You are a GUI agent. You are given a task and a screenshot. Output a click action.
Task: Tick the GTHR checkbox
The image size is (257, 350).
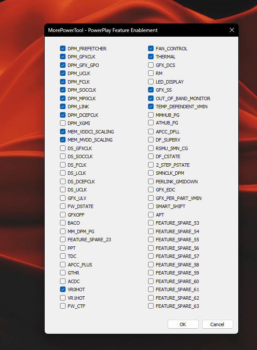click(x=63, y=273)
